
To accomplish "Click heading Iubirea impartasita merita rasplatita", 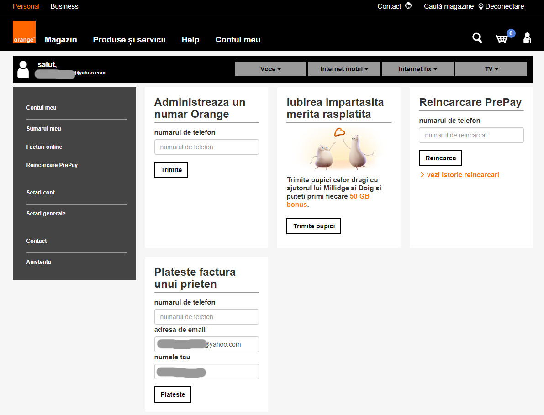I will pos(335,108).
